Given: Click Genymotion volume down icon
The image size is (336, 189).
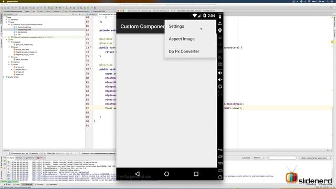Looking at the screenshot, I should point(220,80).
